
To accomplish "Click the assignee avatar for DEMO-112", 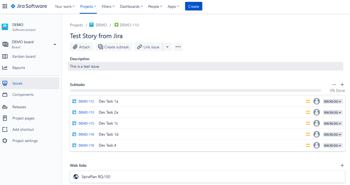I will coord(316,101).
